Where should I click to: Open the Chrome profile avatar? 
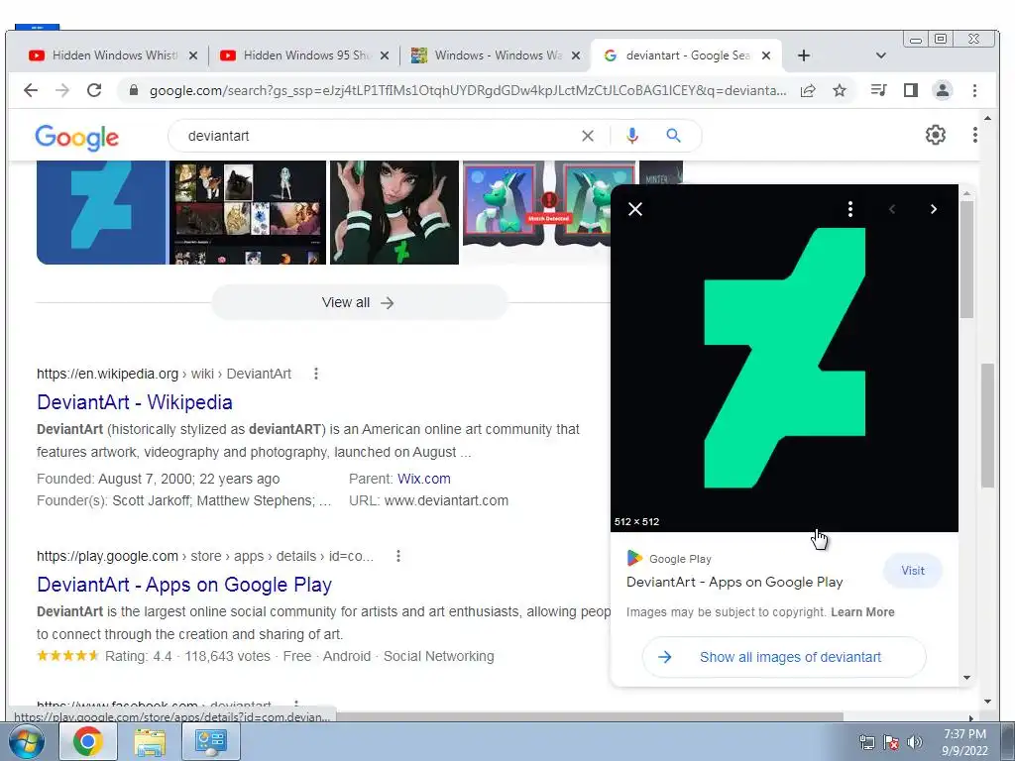click(x=943, y=90)
